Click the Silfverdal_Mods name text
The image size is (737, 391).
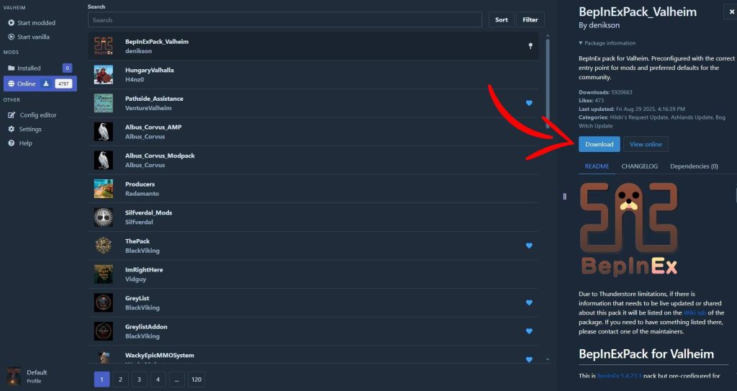[148, 212]
